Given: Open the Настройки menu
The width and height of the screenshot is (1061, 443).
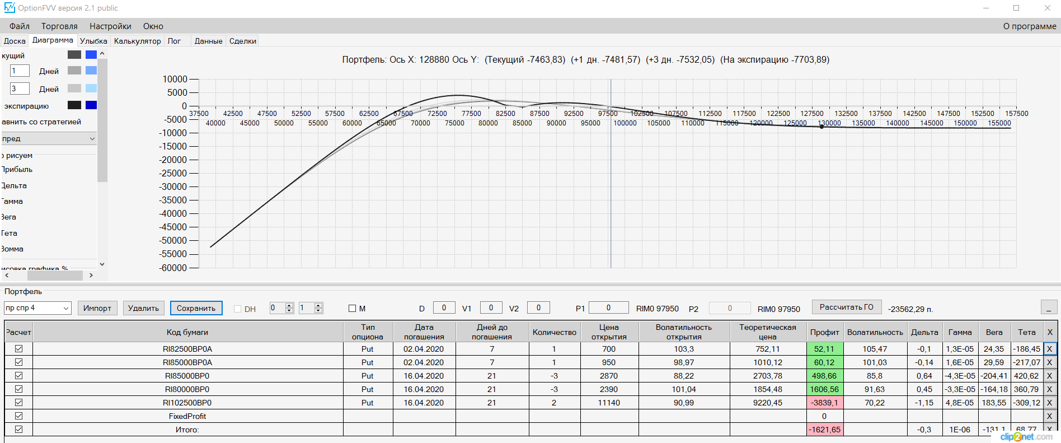Looking at the screenshot, I should coord(110,26).
